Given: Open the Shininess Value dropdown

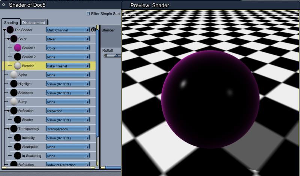Looking at the screenshot, I should coord(68,93).
